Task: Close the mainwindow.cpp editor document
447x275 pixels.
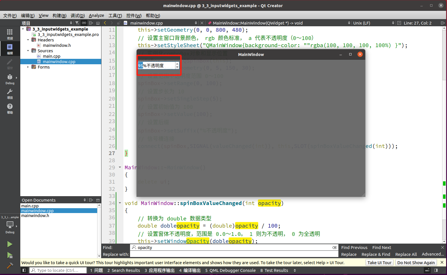Action: point(202,23)
